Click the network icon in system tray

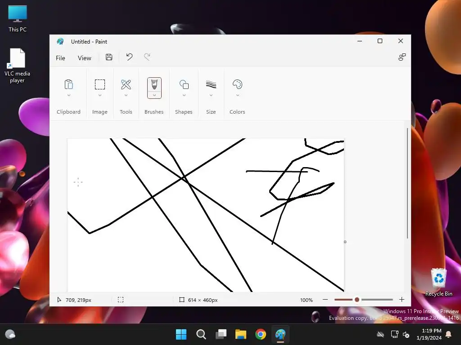[x=394, y=334]
